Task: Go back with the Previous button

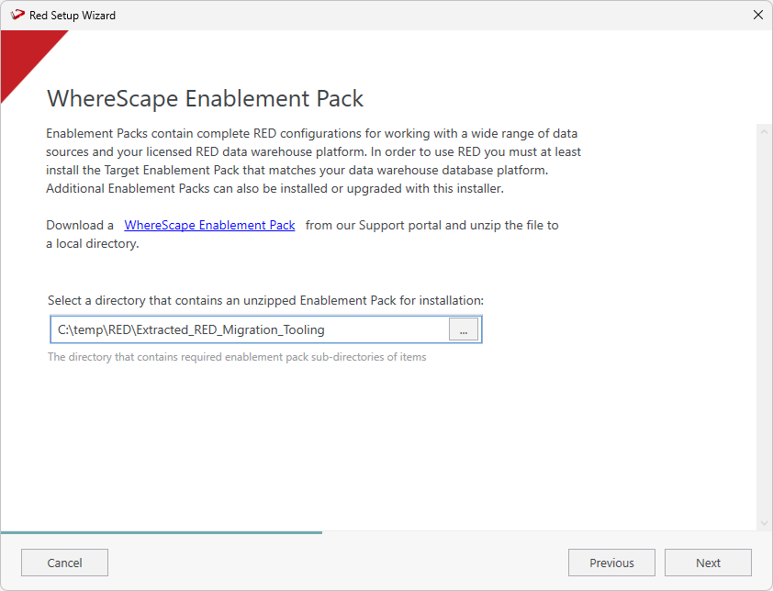Action: (x=611, y=563)
